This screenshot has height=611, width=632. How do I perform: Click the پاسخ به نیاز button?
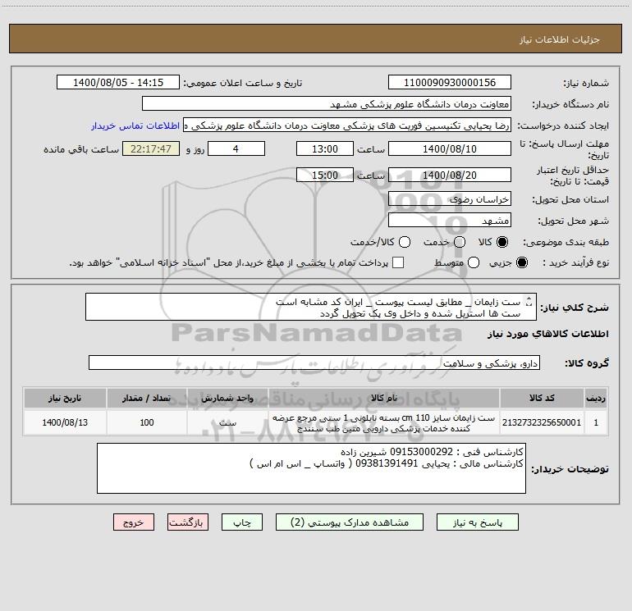(x=478, y=522)
